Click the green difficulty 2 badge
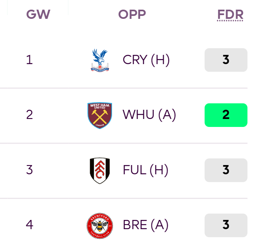Viewport: 256px width, 248px height. point(226,115)
